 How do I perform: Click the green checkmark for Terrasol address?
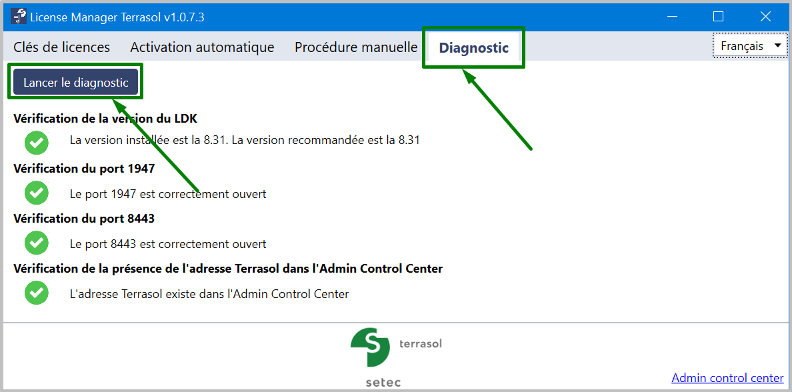pos(37,293)
